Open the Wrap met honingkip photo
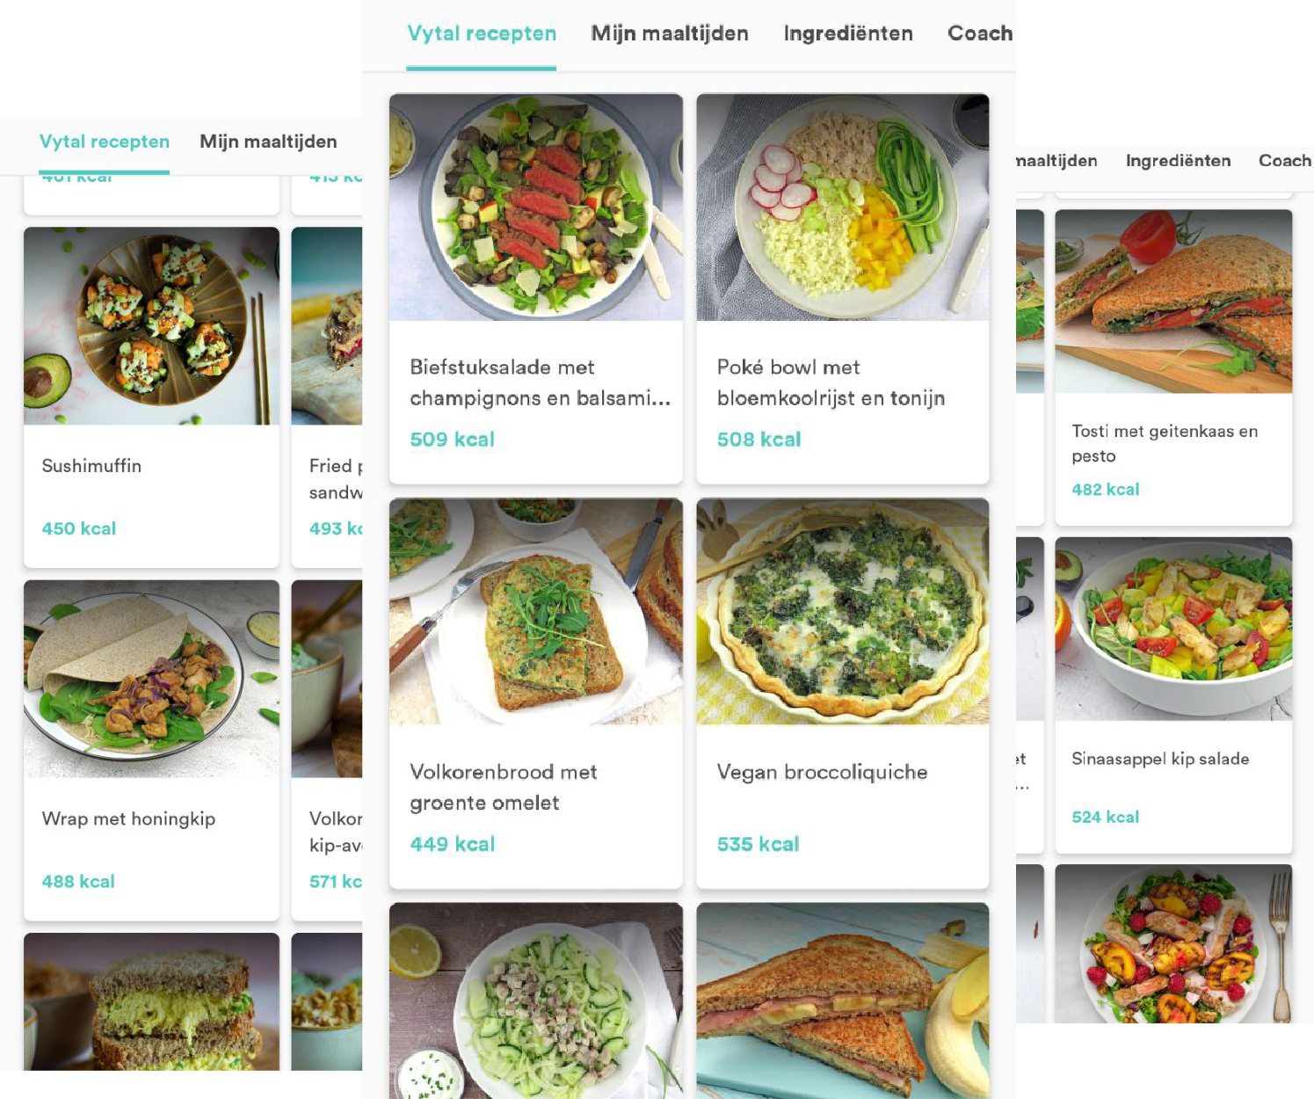This screenshot has width=1314, height=1099. [151, 679]
